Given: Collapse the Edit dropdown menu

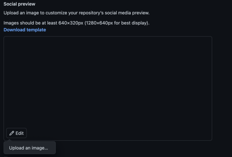Looking at the screenshot, I should click(16, 133).
